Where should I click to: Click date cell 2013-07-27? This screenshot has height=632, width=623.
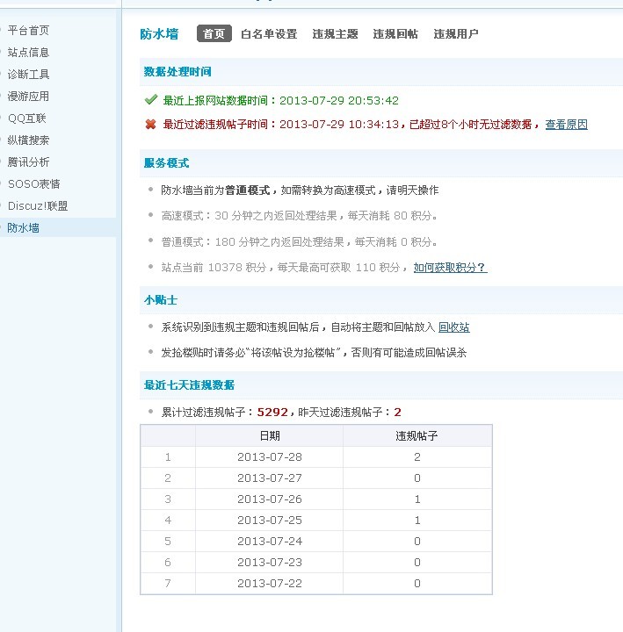270,478
